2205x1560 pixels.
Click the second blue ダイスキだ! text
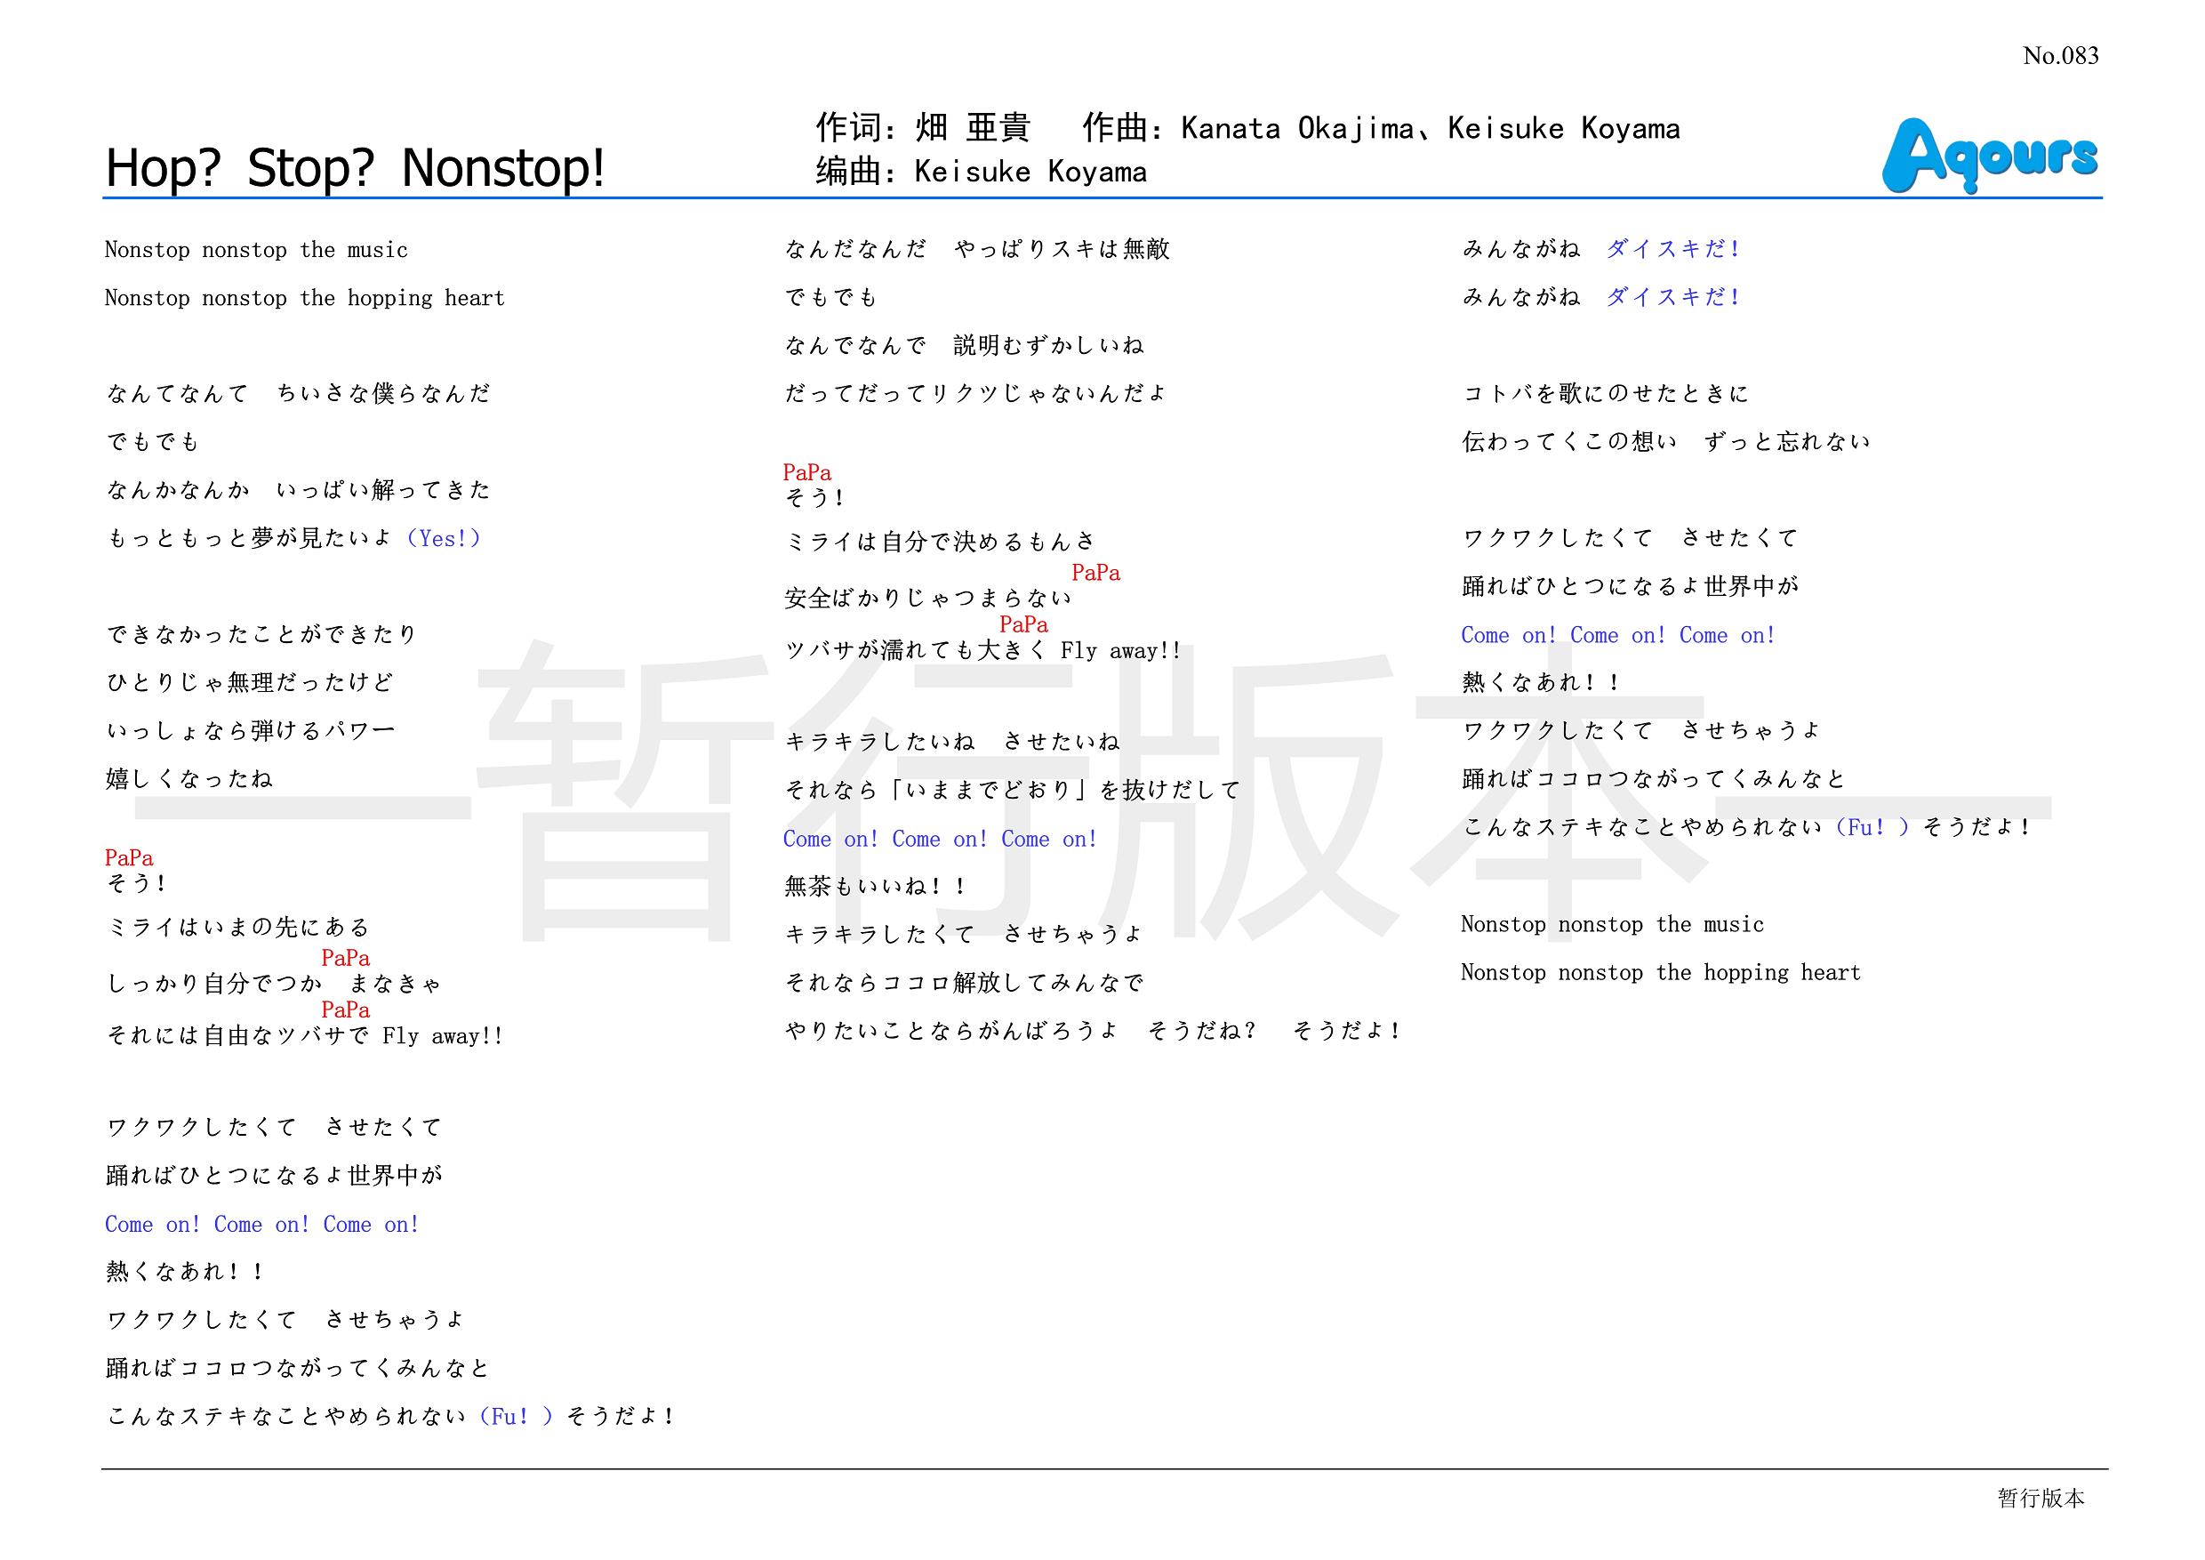tap(1673, 297)
